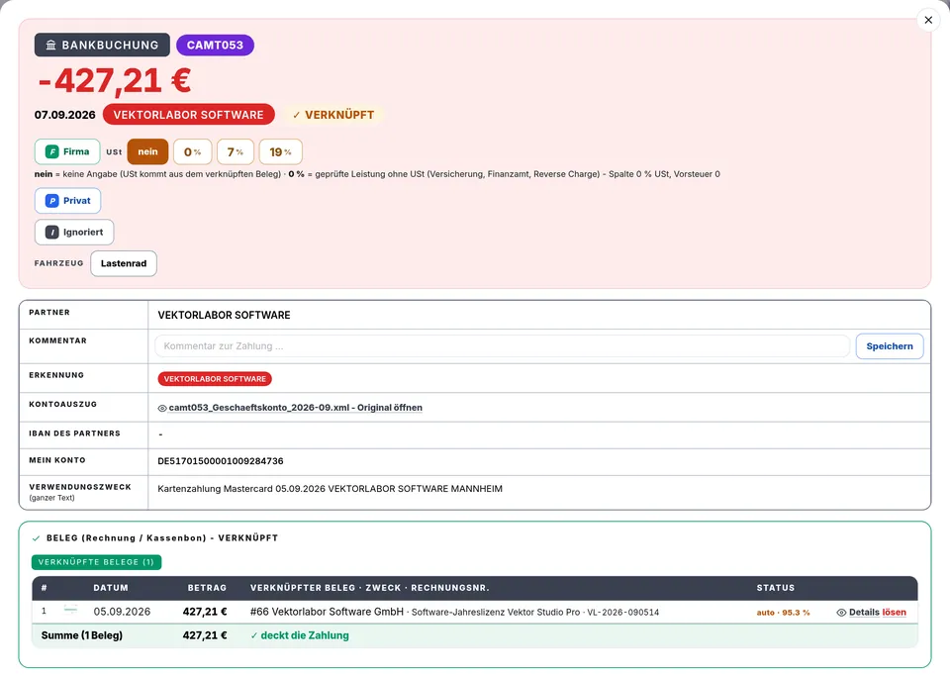
Task: Click the red VEKTORLABOR SOFTWARE partner badge near date
Action: pos(188,115)
